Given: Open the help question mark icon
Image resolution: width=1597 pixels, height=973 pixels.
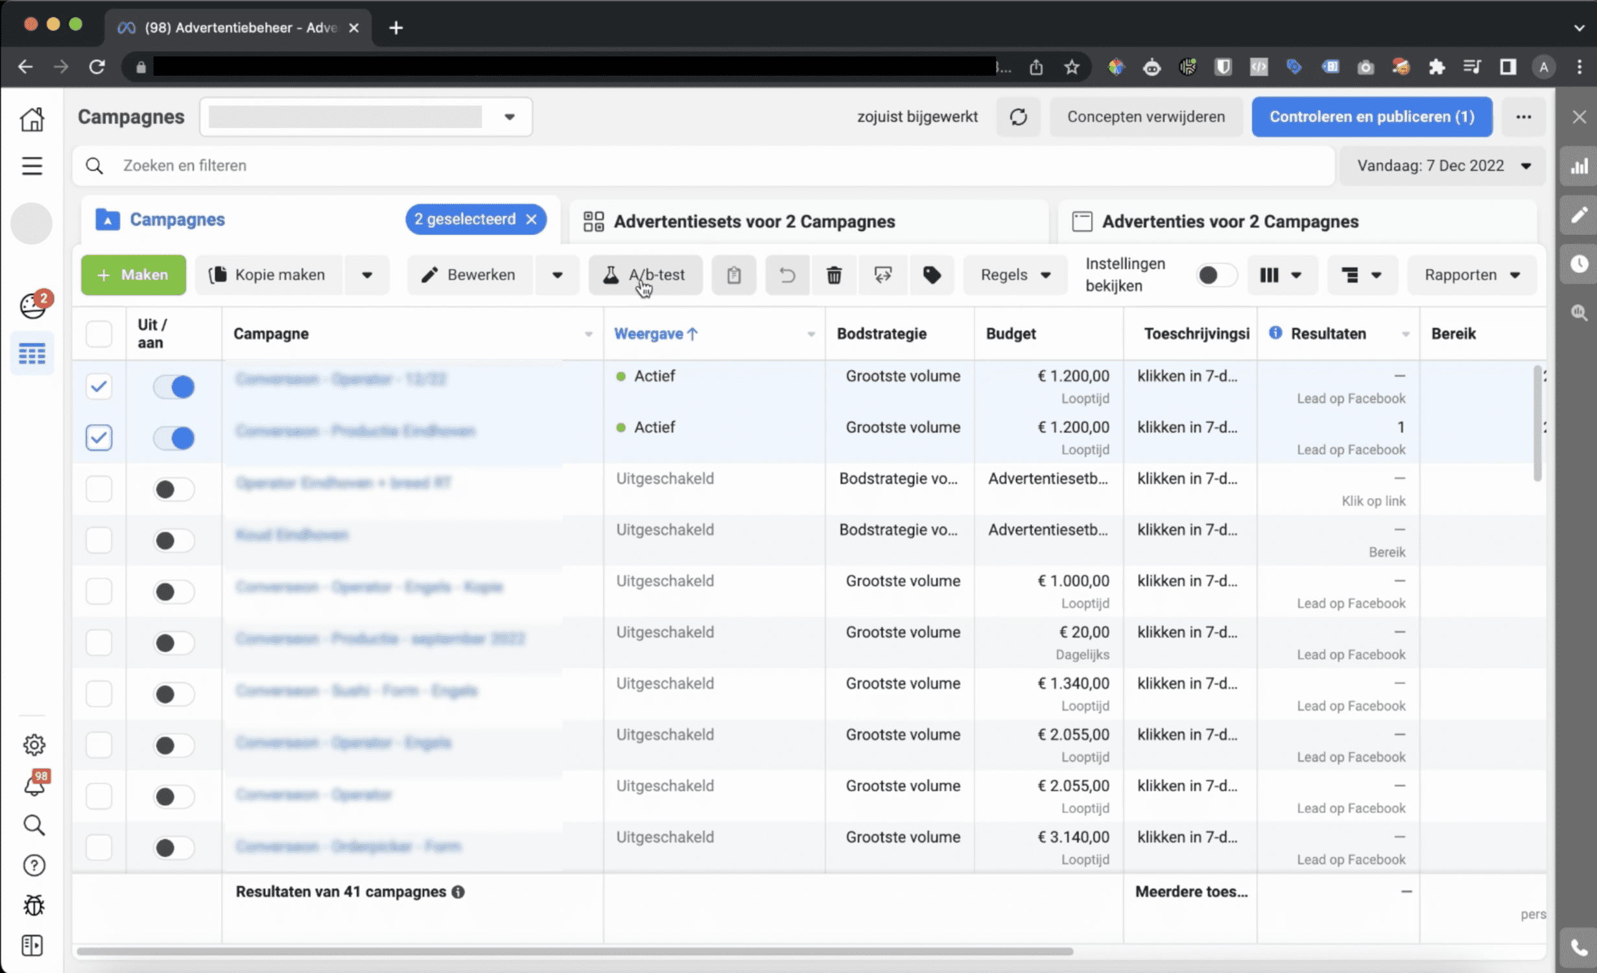Looking at the screenshot, I should point(34,865).
